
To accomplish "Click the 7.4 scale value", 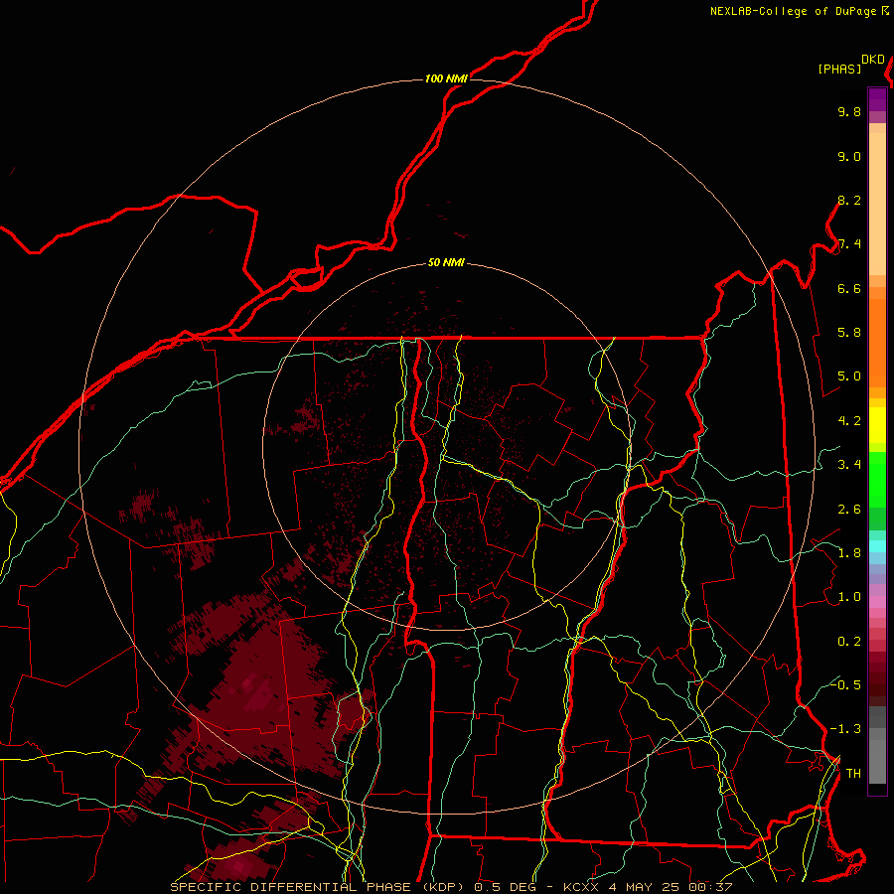I will pos(849,244).
